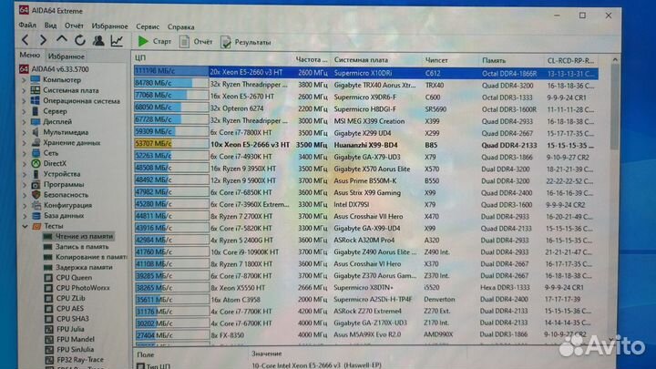Open the graph chart toolbar icon
Image resolution: width=656 pixels, height=369 pixels.
[117, 41]
